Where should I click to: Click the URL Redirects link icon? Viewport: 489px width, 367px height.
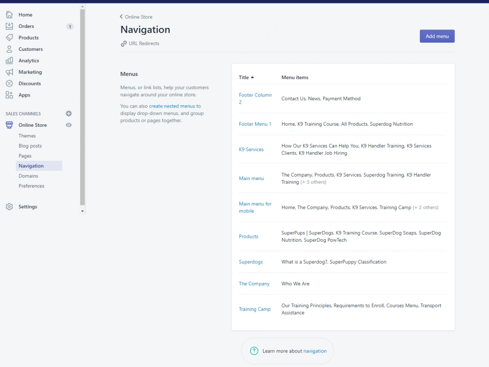pos(124,44)
